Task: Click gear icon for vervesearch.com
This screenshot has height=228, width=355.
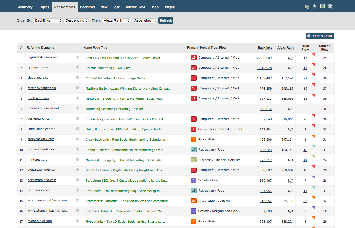Action: (78, 118)
